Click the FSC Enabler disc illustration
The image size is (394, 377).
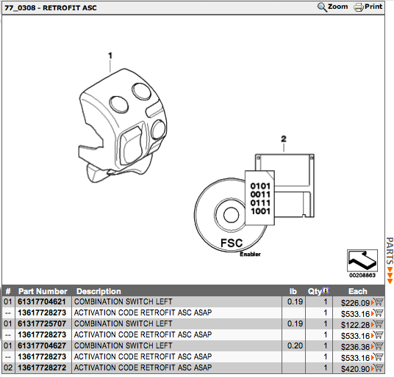tap(231, 216)
